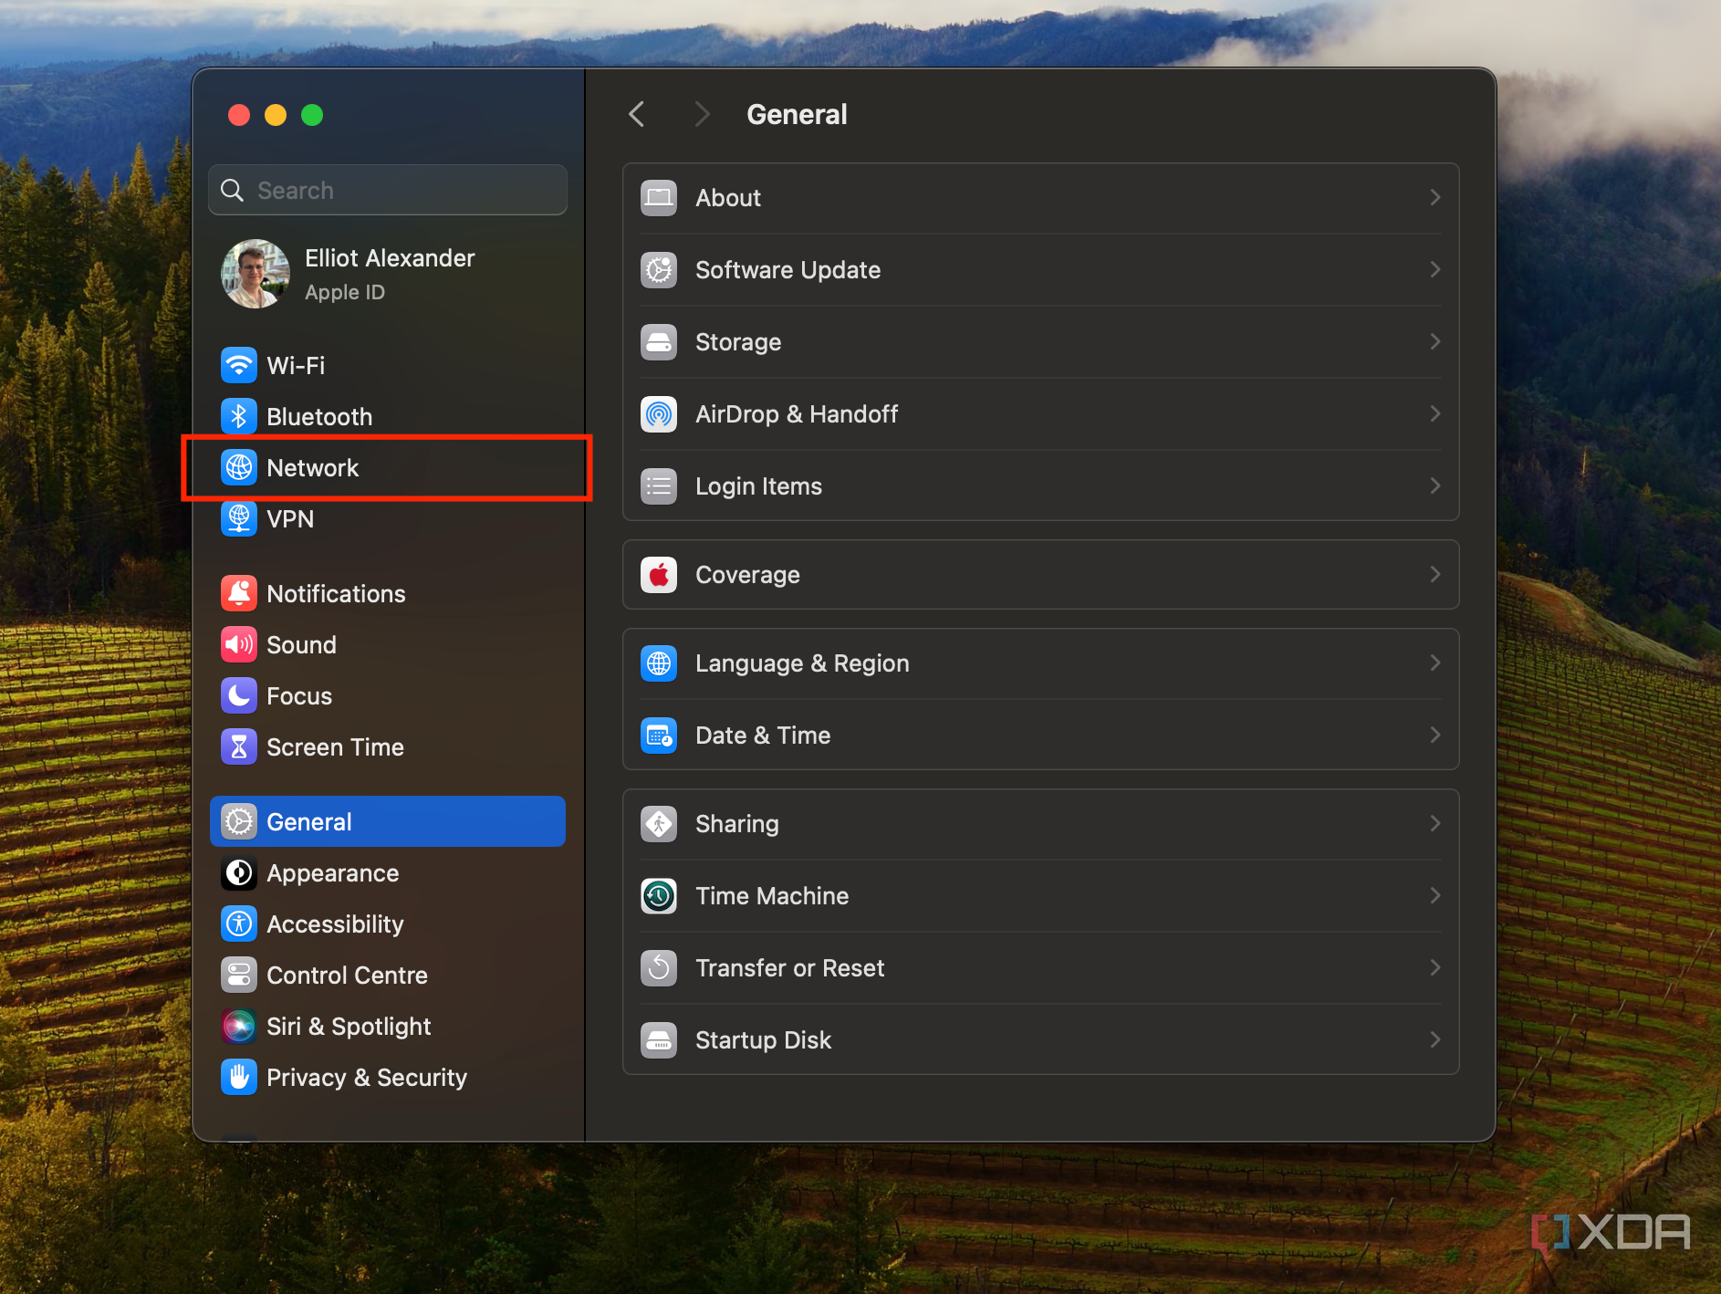
Task: Click the Time Machine clock icon
Action: (659, 896)
